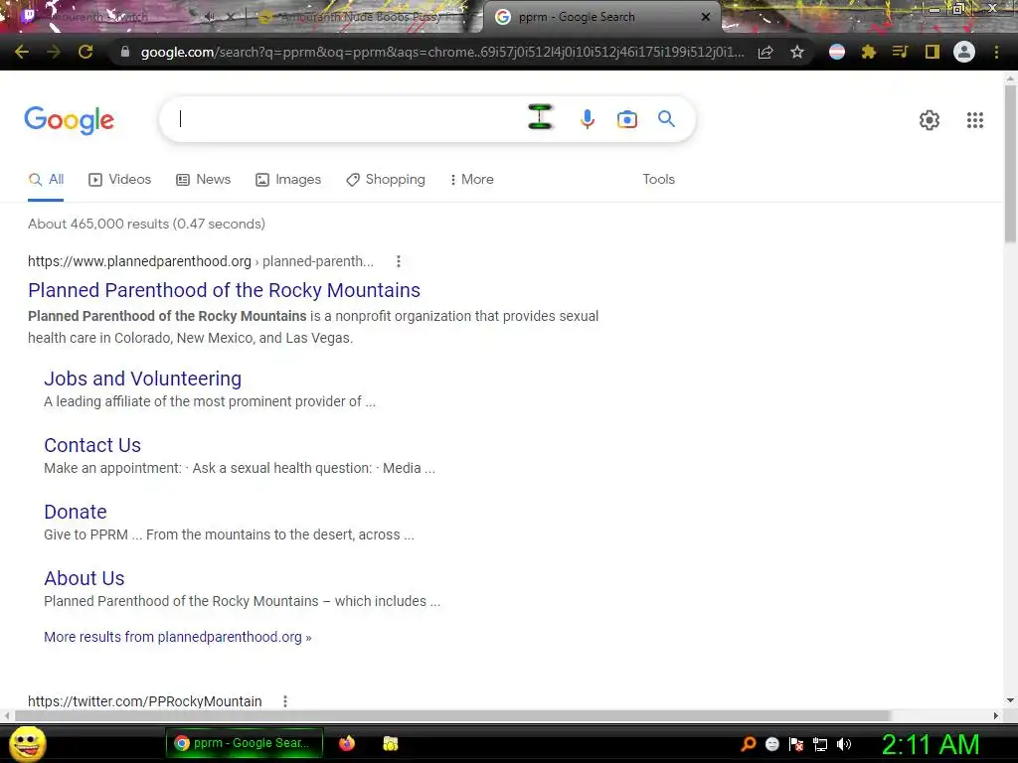The height and width of the screenshot is (763, 1018).
Task: Open the search Tools options
Action: tap(659, 180)
